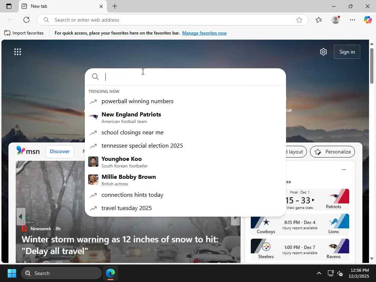Click the Sign in button
The image size is (376, 282).
pyautogui.click(x=347, y=52)
